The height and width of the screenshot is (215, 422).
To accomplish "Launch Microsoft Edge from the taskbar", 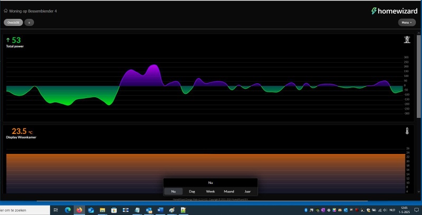I will point(68,210).
